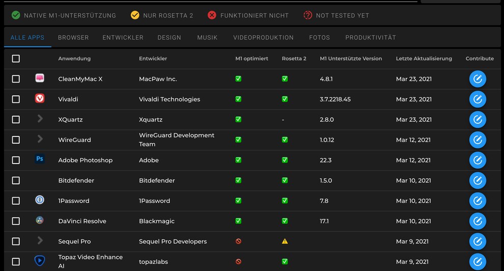Viewport: 504px width, 271px height.
Task: Click the Vivaldi Technologies developer cell
Action: tap(170, 99)
